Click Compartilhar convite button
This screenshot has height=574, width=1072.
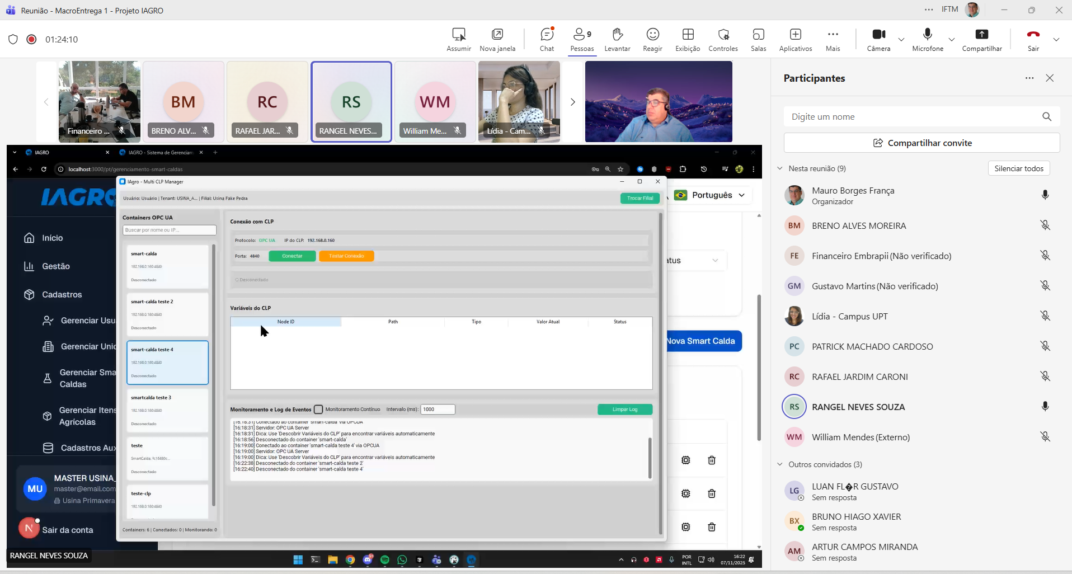(921, 143)
